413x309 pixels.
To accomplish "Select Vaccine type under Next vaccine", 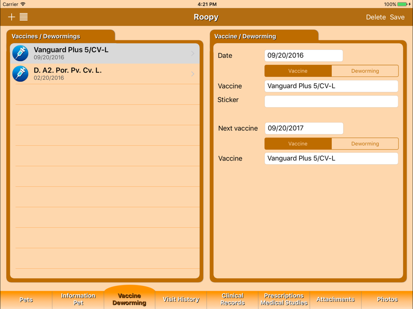I will (x=298, y=144).
